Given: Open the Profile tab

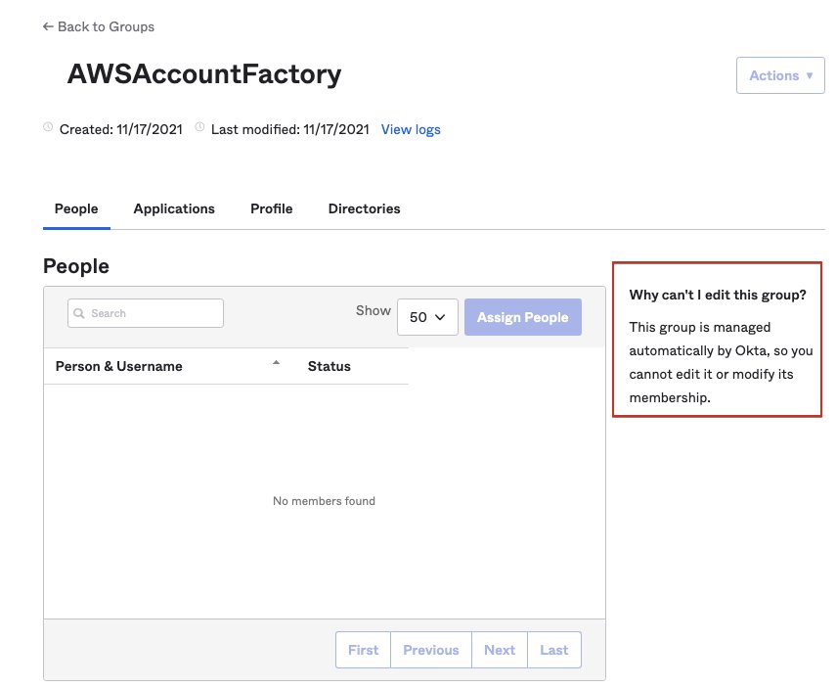Looking at the screenshot, I should pyautogui.click(x=272, y=208).
